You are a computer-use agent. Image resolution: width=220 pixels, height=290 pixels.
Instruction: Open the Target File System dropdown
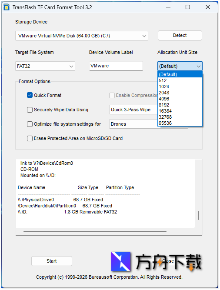point(45,66)
